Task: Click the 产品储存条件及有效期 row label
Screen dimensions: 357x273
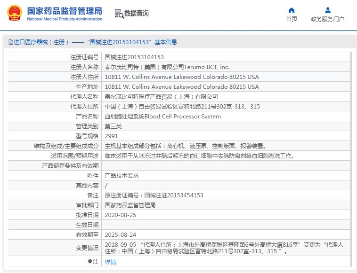Action: (70, 166)
